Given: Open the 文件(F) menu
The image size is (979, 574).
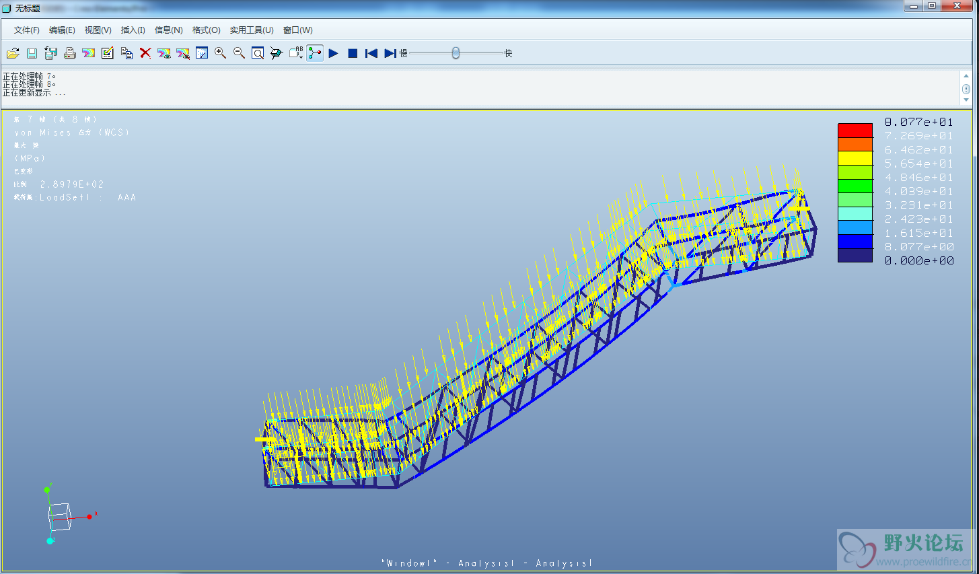Looking at the screenshot, I should click(27, 30).
